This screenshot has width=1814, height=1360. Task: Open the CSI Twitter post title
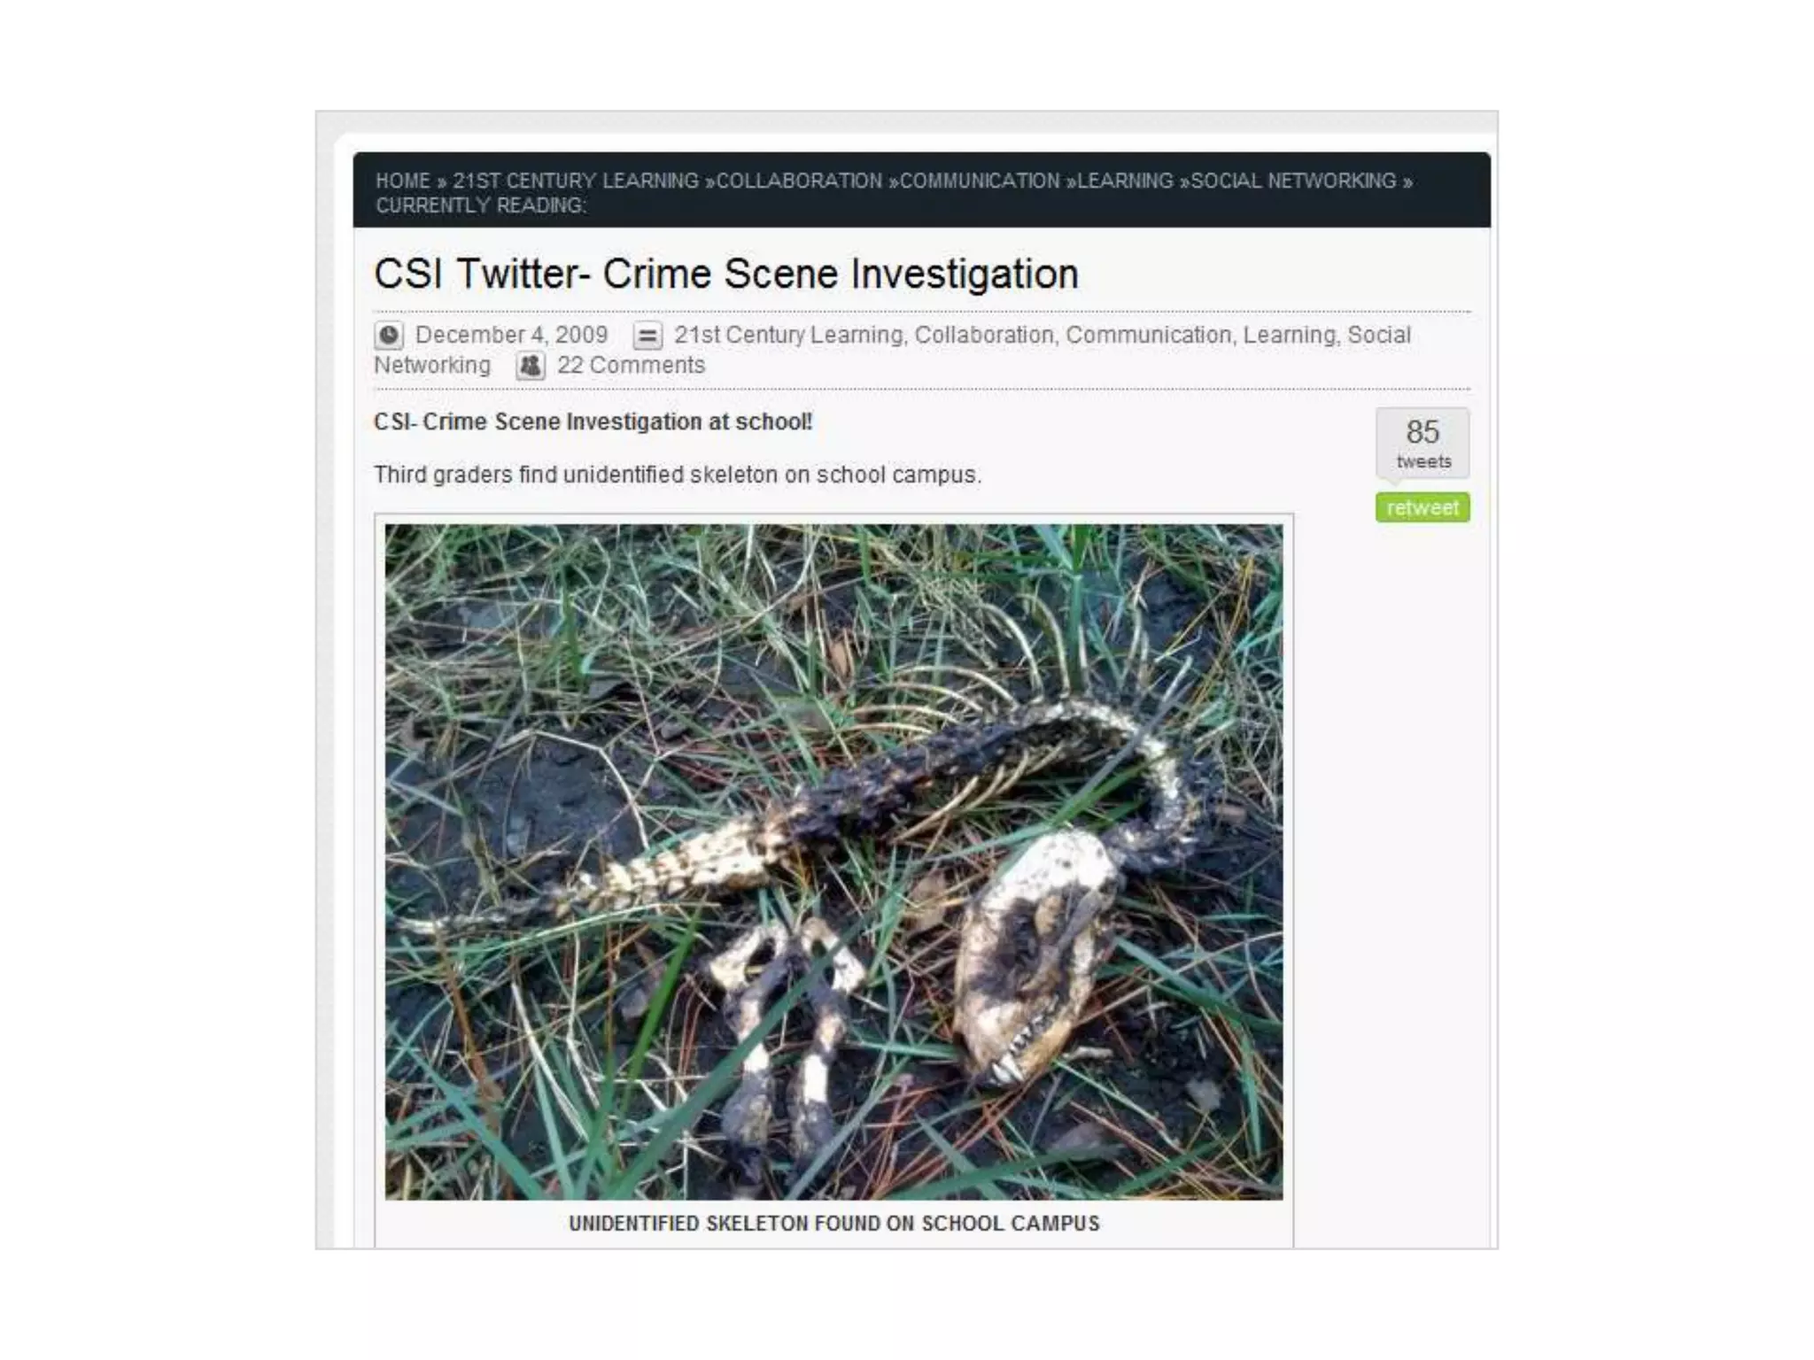coord(726,274)
